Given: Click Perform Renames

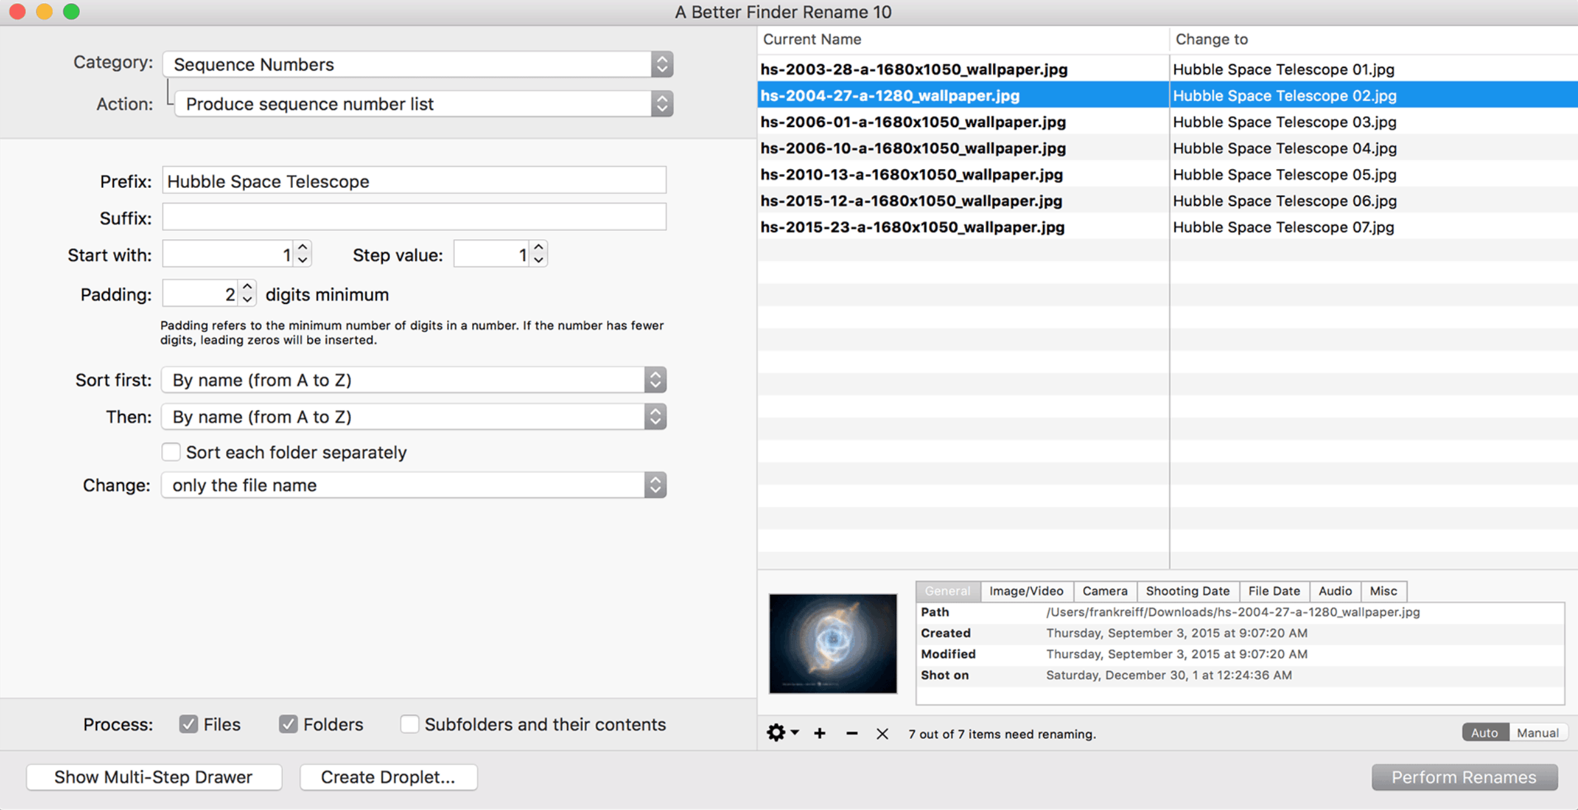Looking at the screenshot, I should coord(1465,777).
